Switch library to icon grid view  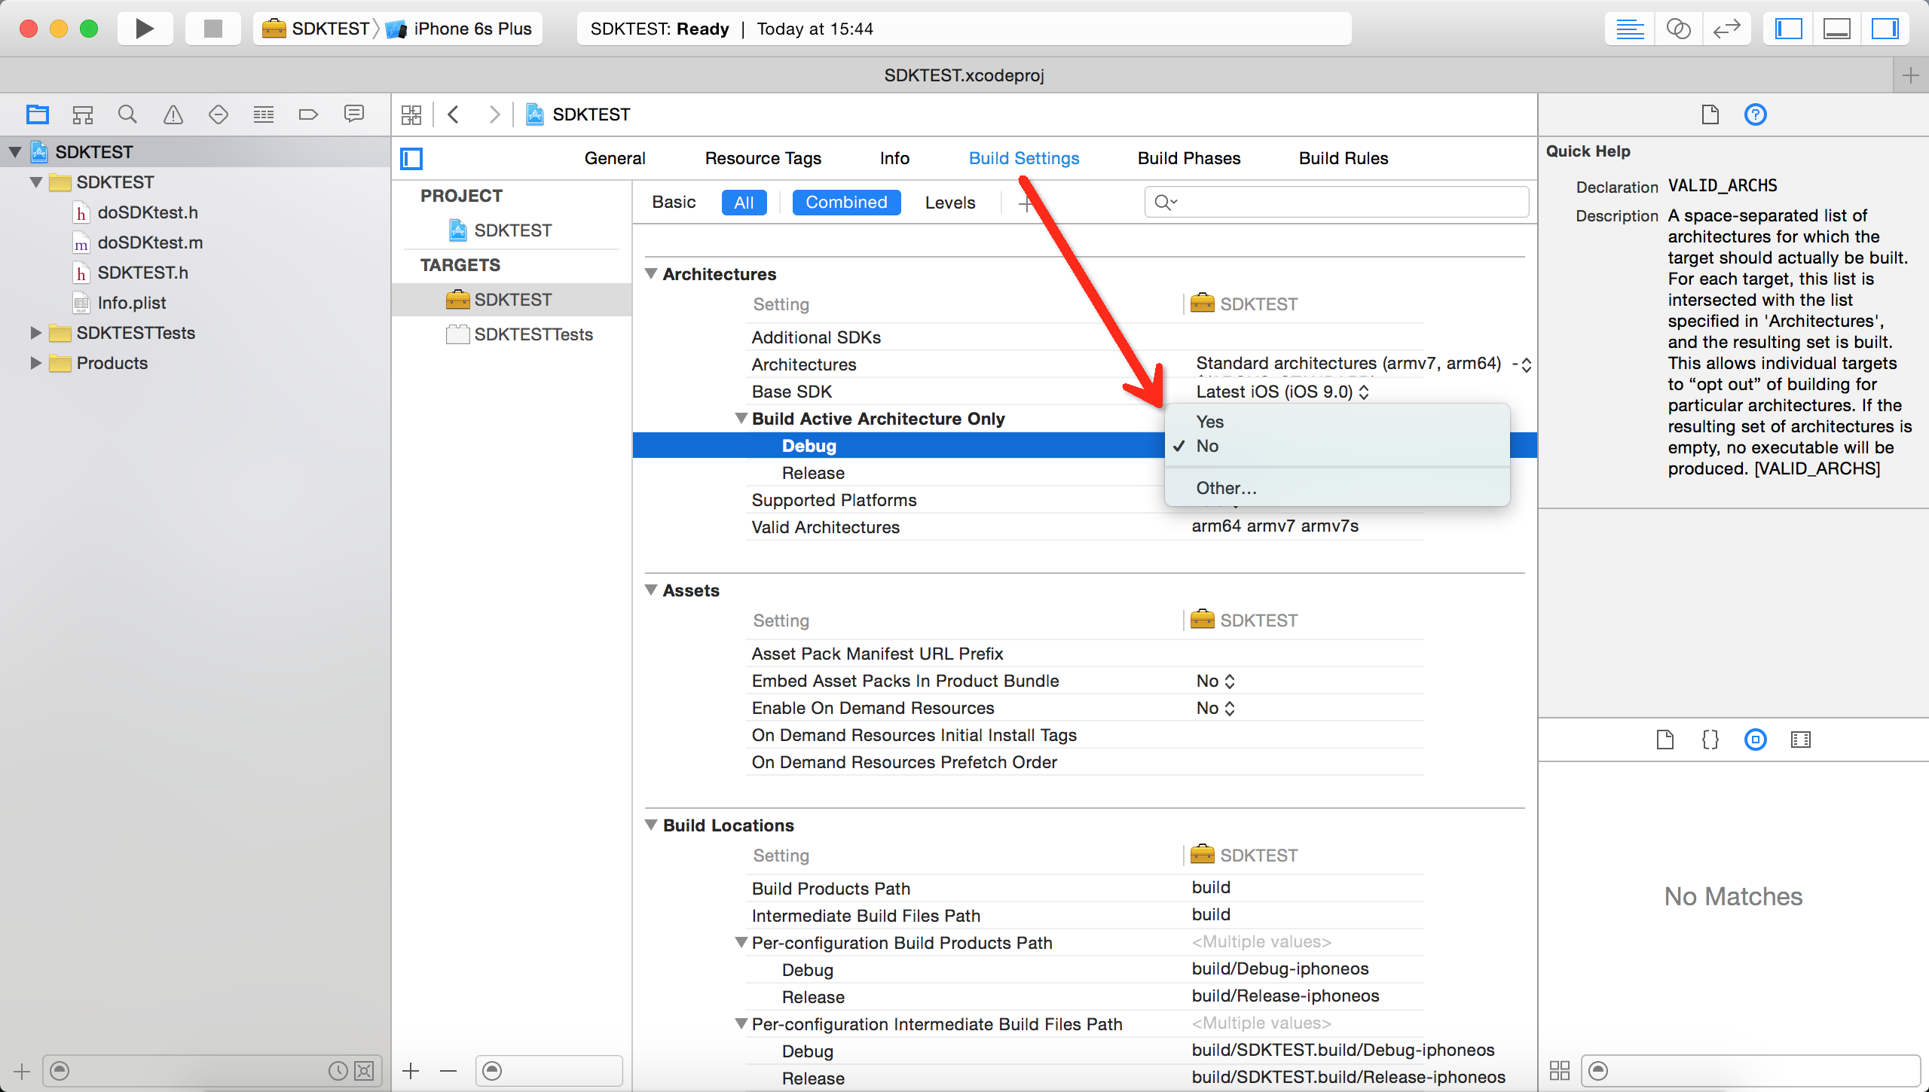click(x=1560, y=1070)
